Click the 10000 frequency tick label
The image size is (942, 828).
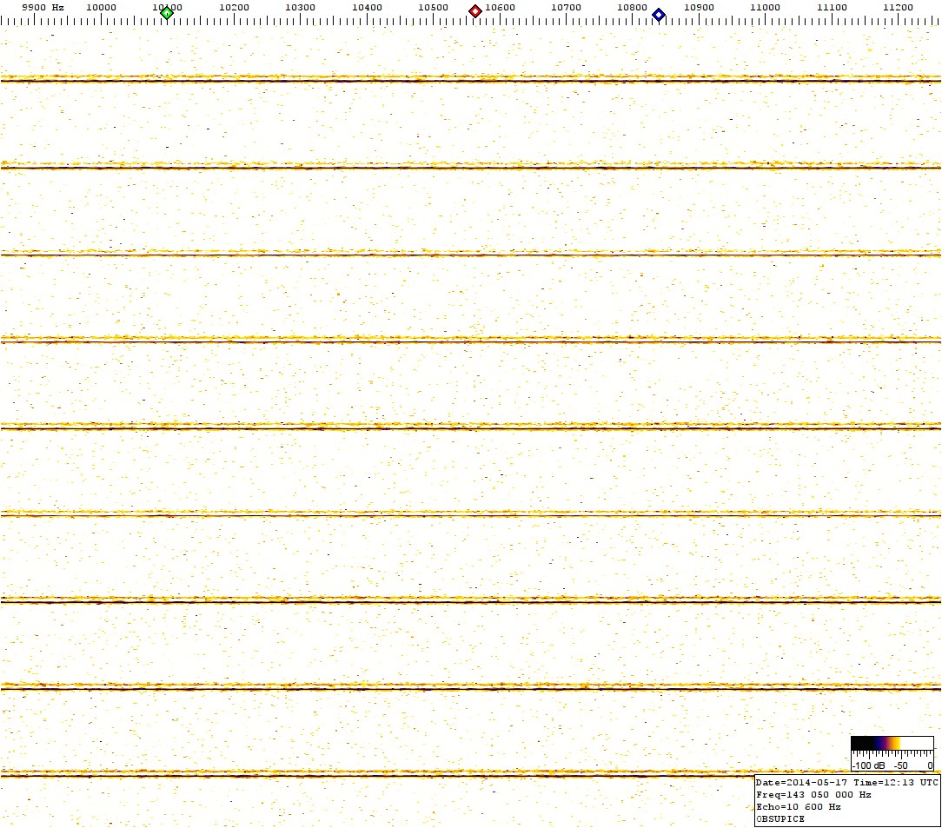tap(102, 7)
